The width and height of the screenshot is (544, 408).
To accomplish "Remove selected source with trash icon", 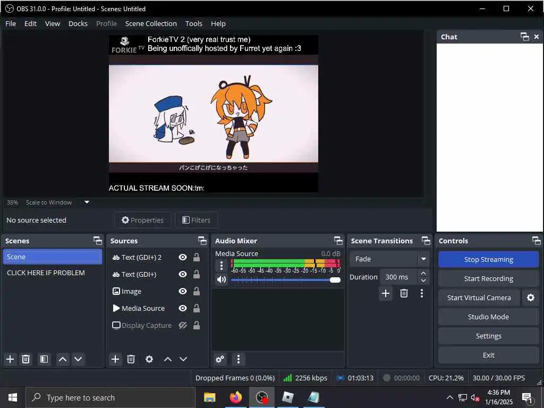I will (x=131, y=359).
